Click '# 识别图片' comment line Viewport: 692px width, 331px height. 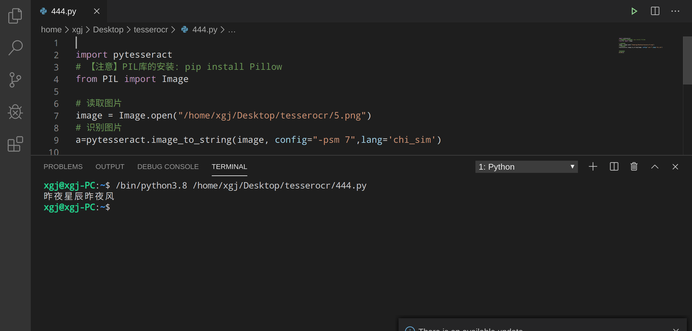pyautogui.click(x=99, y=128)
